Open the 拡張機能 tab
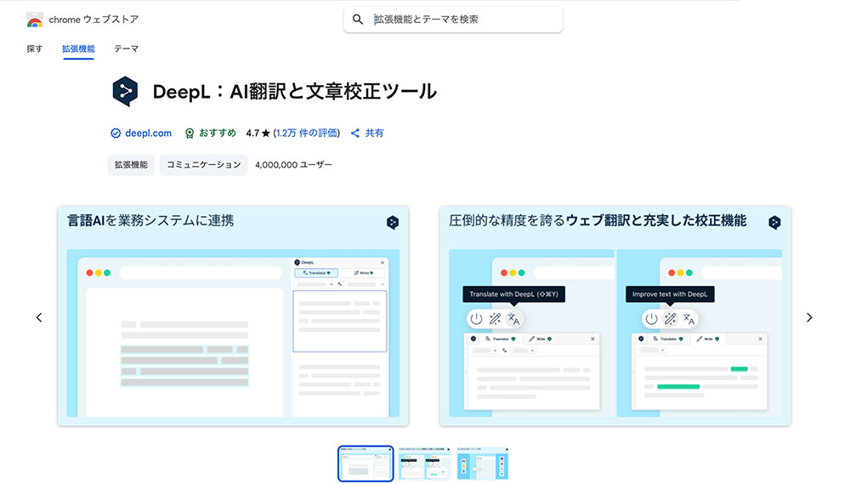The image size is (850, 484). pyautogui.click(x=78, y=48)
